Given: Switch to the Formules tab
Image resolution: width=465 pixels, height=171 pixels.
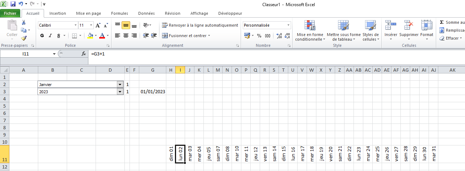Looking at the screenshot, I should [119, 13].
